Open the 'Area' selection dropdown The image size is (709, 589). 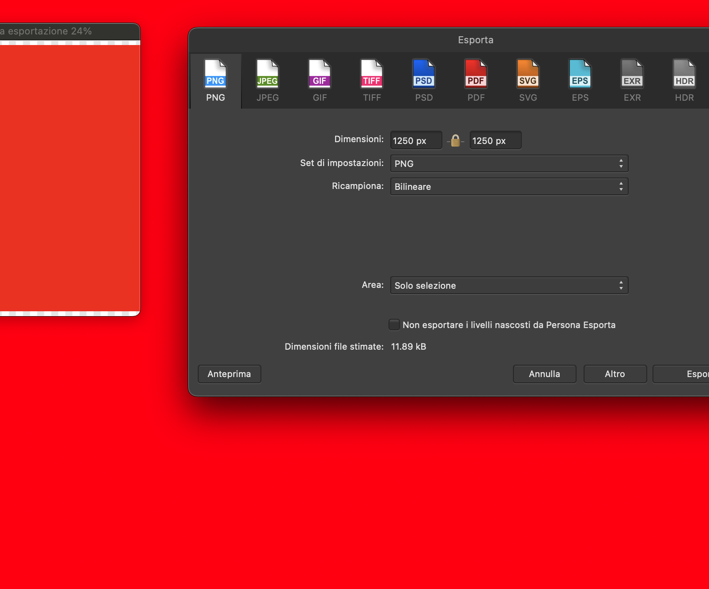(x=509, y=285)
